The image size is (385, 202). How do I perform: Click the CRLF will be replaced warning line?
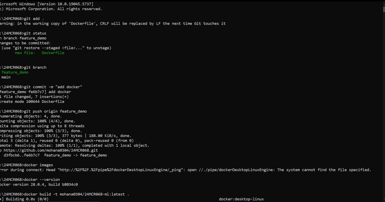[113, 24]
